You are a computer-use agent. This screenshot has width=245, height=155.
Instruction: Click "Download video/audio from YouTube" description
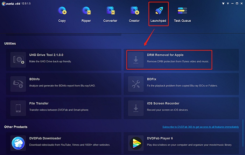[x=70, y=145]
